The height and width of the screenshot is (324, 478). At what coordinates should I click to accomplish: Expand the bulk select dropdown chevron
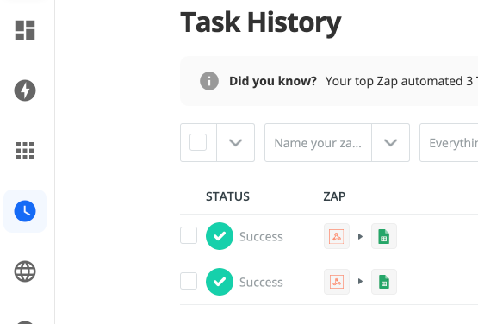[236, 142]
